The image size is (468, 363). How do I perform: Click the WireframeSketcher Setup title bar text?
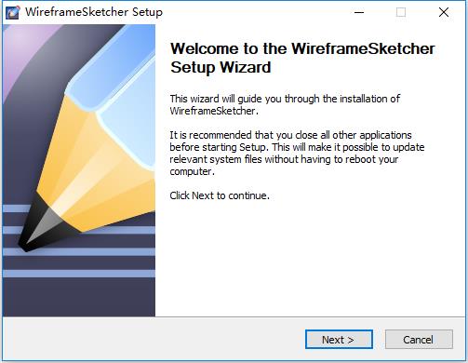point(94,12)
